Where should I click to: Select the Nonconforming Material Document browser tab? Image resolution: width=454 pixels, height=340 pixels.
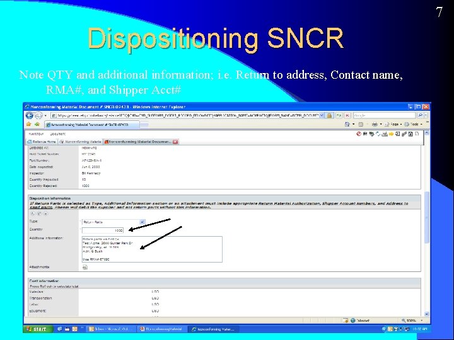(x=92, y=125)
